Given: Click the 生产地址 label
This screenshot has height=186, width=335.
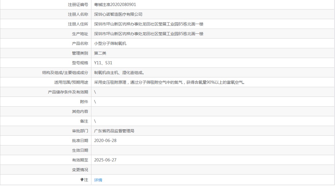Looking at the screenshot, I should [x=80, y=34].
